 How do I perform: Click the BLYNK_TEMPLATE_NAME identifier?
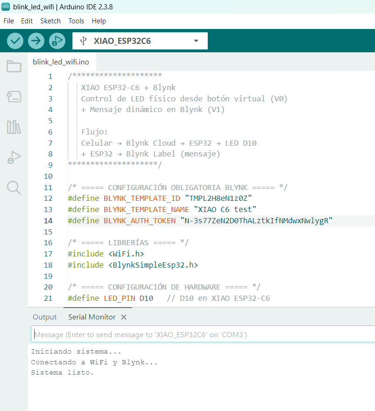146,209
